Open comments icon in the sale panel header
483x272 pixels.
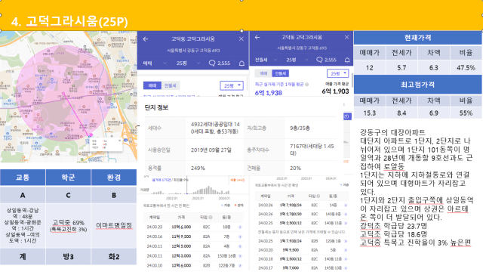[212, 63]
